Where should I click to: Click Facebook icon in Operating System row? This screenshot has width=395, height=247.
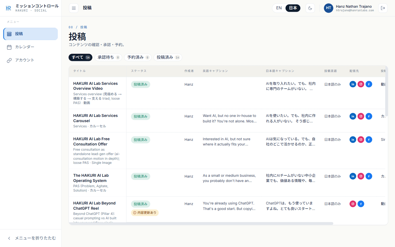[369, 176]
